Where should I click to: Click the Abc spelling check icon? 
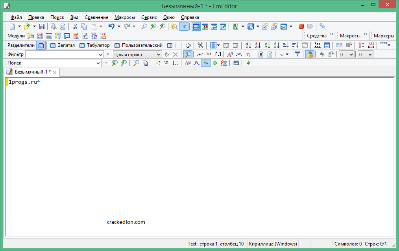point(317,45)
